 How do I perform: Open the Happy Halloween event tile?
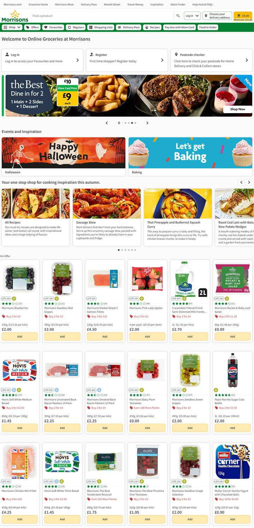click(x=64, y=157)
